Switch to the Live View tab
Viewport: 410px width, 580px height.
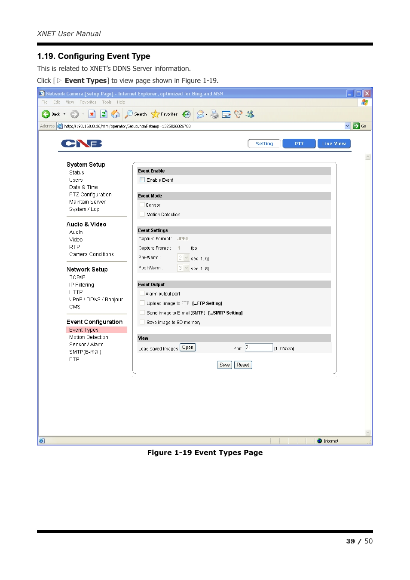tap(334, 143)
